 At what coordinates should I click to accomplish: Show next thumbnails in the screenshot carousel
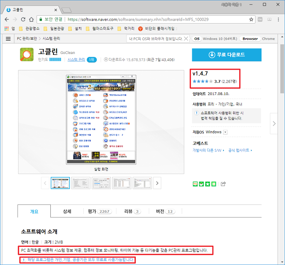pos(157,183)
